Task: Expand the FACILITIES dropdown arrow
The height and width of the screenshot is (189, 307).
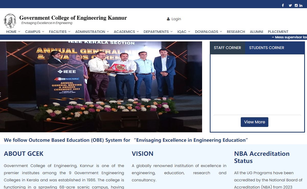Action: pyautogui.click(x=69, y=32)
